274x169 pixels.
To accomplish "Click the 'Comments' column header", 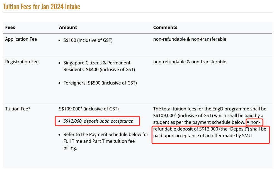I will pos(165,27).
